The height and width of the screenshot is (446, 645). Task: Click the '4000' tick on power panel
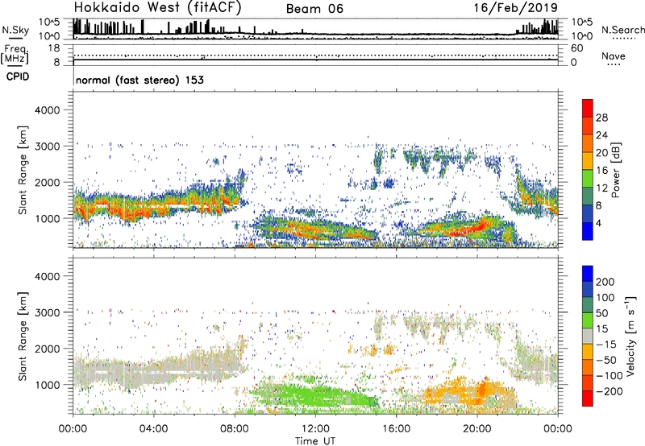pyautogui.click(x=48, y=110)
